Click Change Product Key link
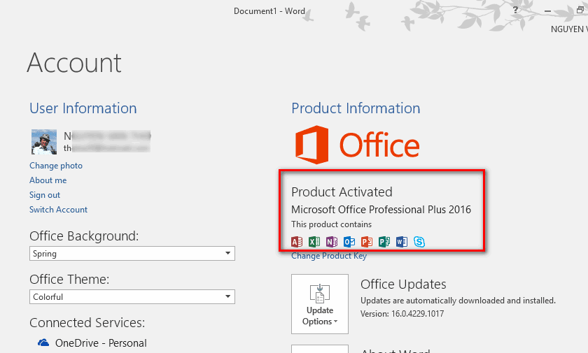 pyautogui.click(x=329, y=256)
